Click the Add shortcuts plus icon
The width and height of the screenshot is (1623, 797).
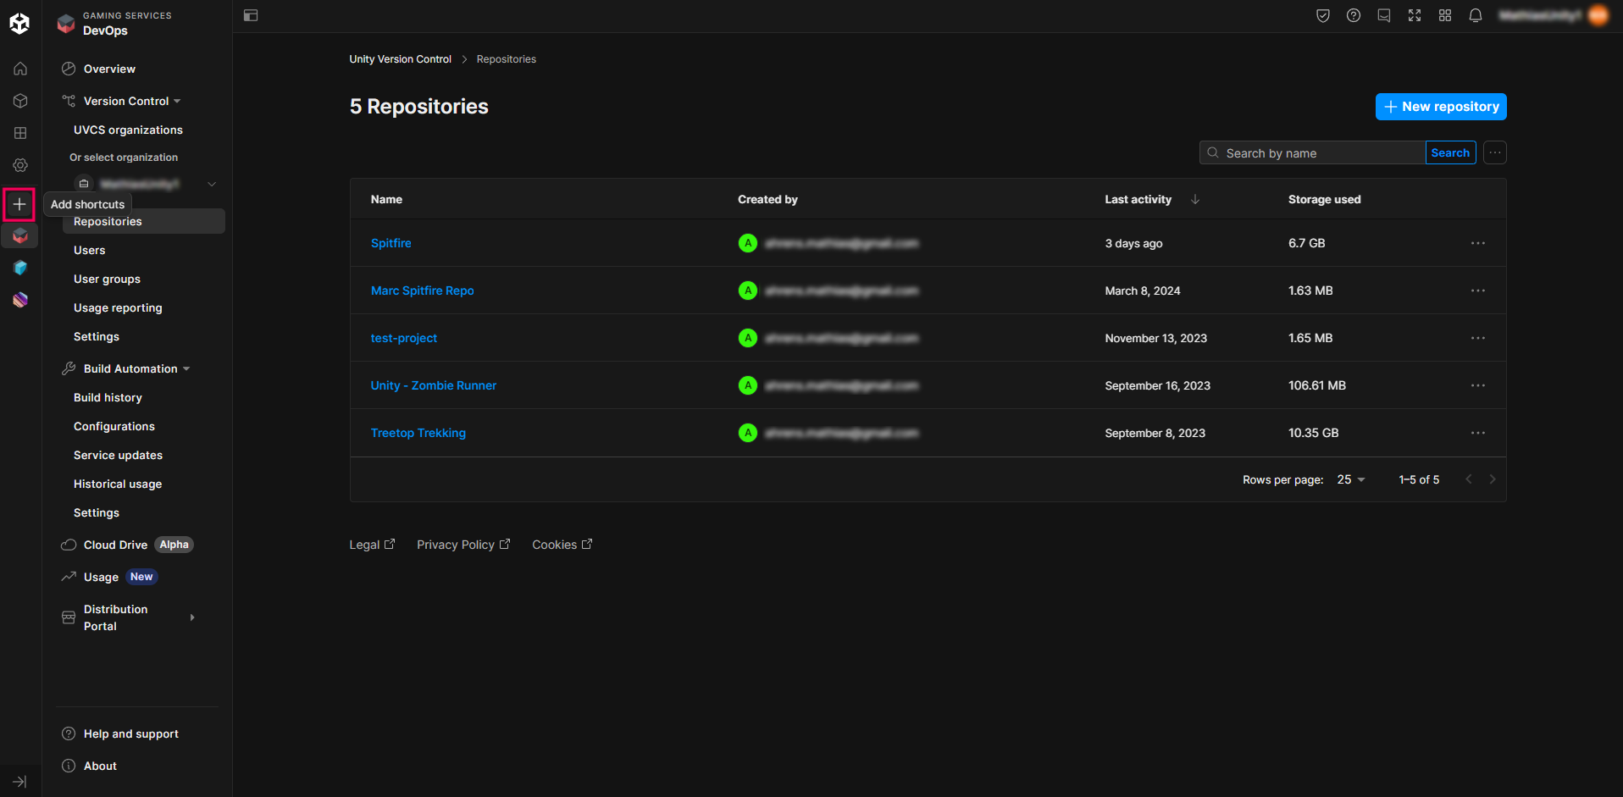pos(19,204)
